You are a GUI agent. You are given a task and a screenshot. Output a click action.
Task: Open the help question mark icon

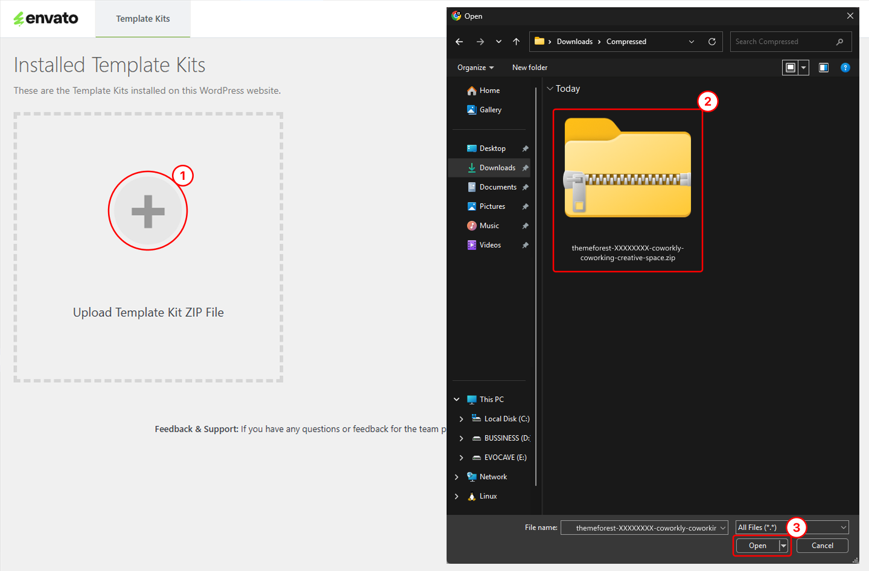point(845,68)
